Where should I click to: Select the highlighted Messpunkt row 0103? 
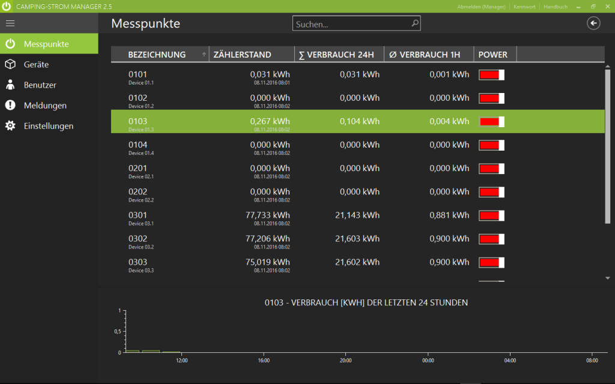tap(358, 121)
